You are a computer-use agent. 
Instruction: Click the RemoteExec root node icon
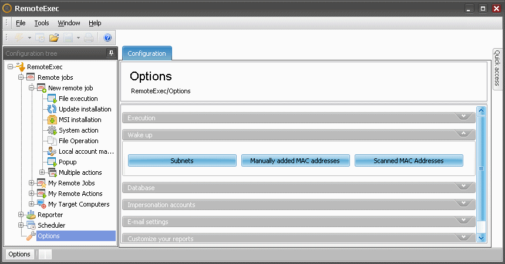[x=21, y=67]
